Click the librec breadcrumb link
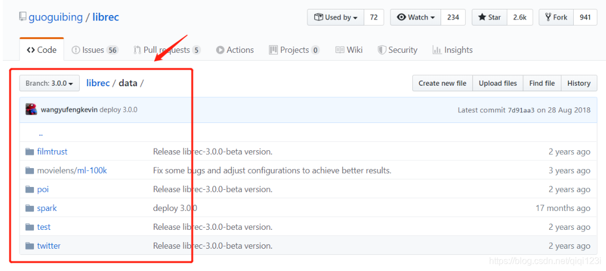The width and height of the screenshot is (606, 271). (98, 83)
